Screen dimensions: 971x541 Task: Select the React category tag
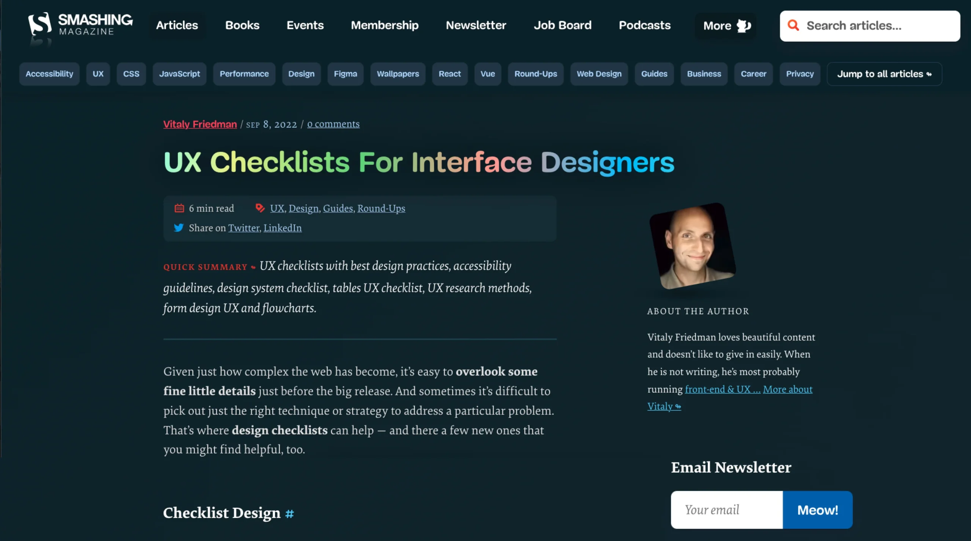click(450, 74)
